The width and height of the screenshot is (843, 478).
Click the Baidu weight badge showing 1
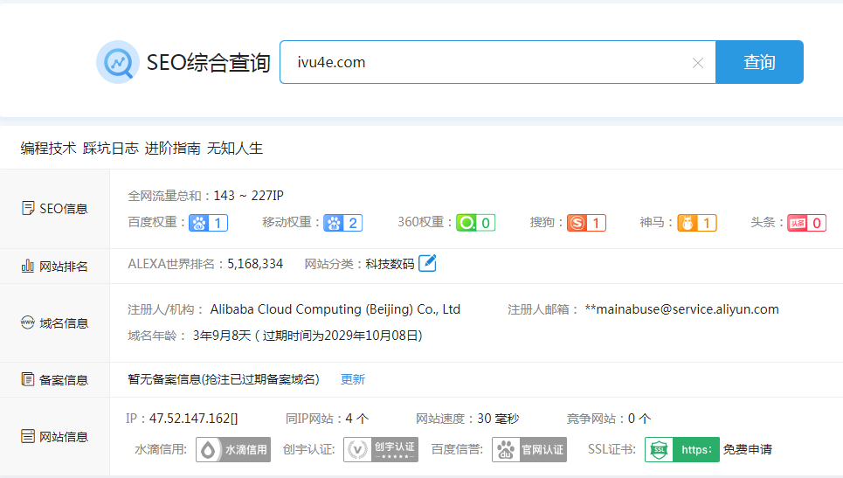pos(208,223)
